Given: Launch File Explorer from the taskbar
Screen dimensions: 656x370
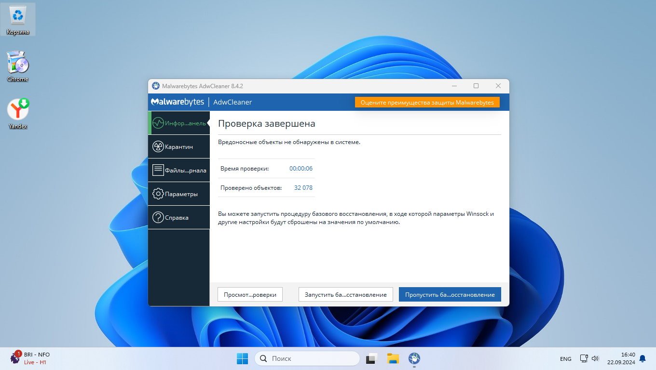Looking at the screenshot, I should (x=393, y=358).
